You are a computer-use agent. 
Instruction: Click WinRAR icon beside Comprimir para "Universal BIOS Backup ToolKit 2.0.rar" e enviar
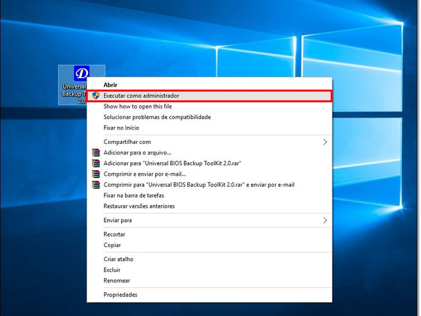tap(96, 185)
